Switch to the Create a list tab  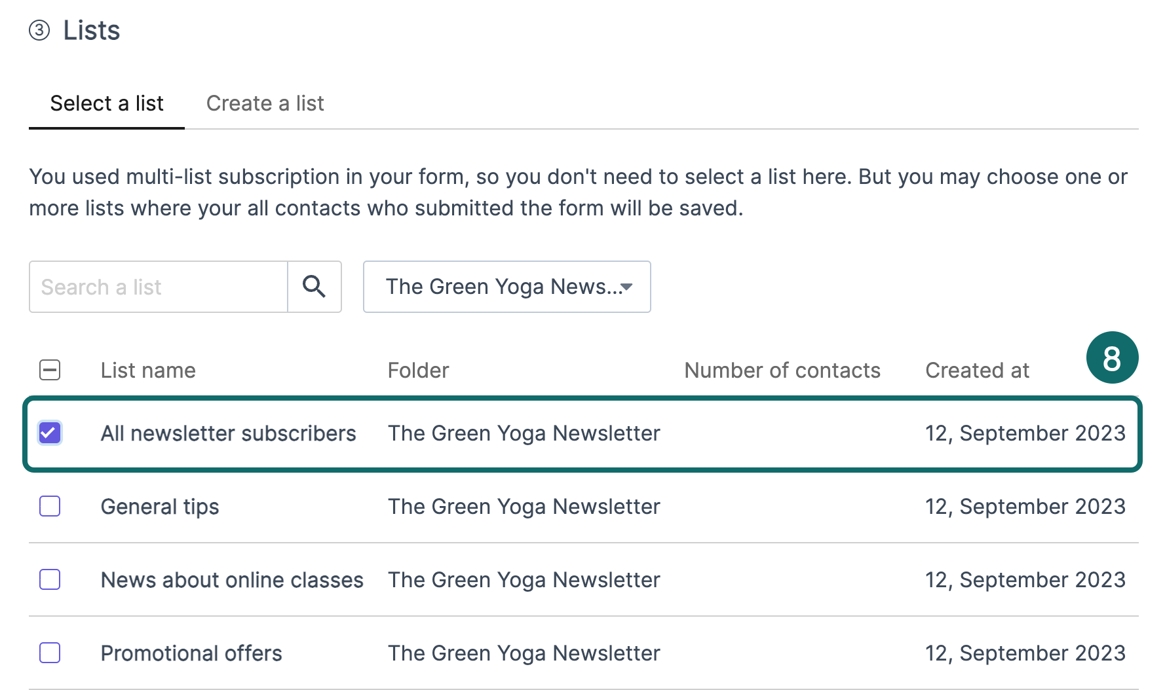(265, 103)
